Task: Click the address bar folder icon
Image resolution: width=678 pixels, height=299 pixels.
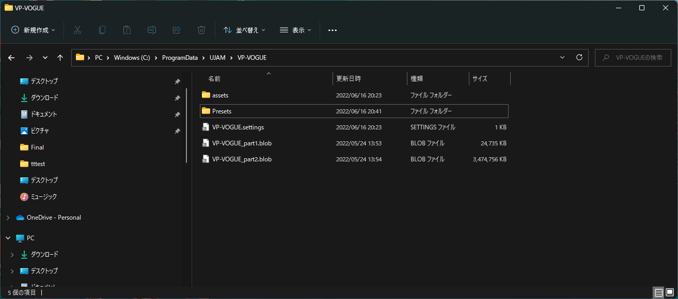Action: coord(80,57)
